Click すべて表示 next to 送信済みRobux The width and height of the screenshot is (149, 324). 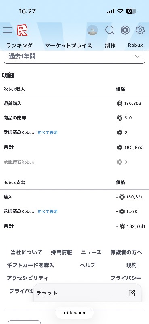point(48,211)
